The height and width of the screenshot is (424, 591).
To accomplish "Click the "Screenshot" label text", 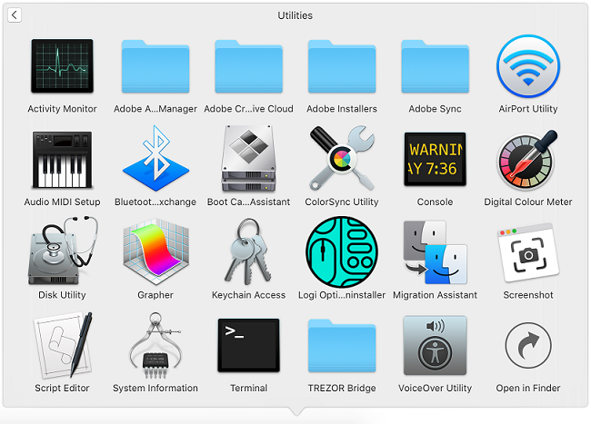I will pos(528,295).
